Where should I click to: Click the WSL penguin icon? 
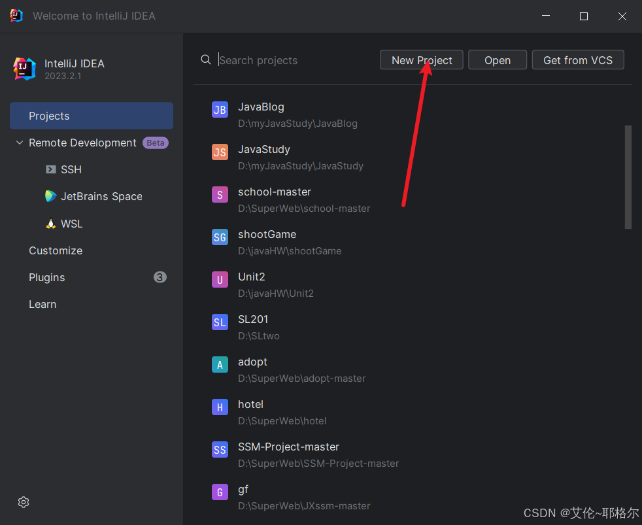pyautogui.click(x=51, y=224)
